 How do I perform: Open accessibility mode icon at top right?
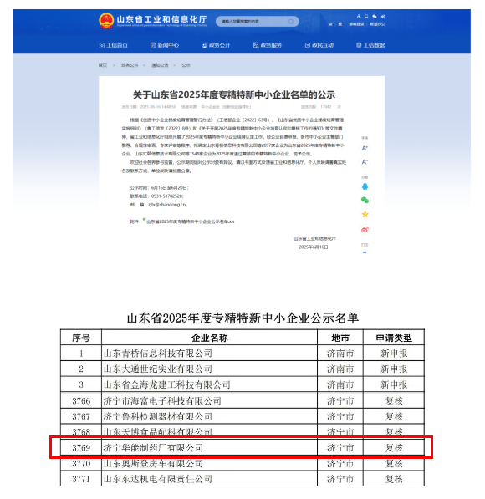pos(359,16)
